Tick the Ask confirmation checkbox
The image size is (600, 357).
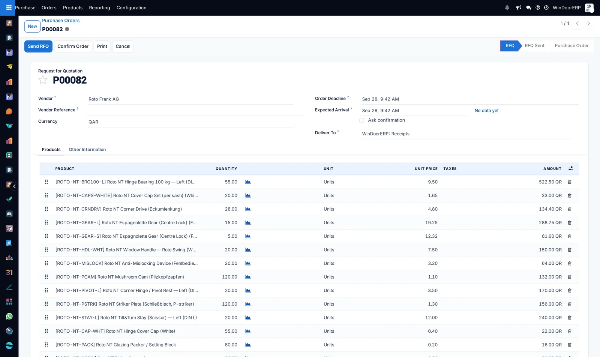point(361,120)
